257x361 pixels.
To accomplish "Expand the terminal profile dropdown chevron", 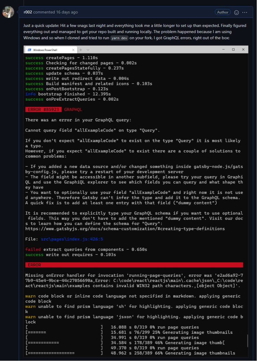I will click(x=88, y=50).
